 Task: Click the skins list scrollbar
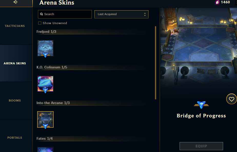pos(155,63)
